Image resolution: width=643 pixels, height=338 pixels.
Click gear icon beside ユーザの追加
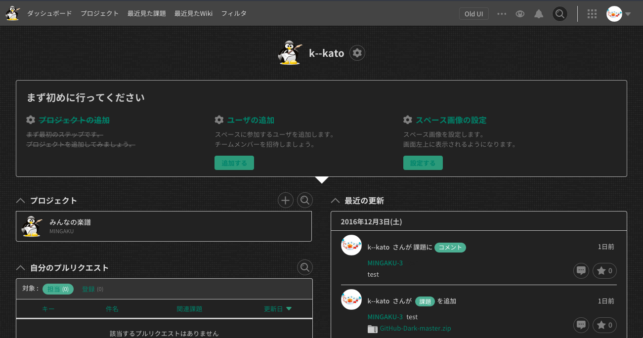[219, 120]
